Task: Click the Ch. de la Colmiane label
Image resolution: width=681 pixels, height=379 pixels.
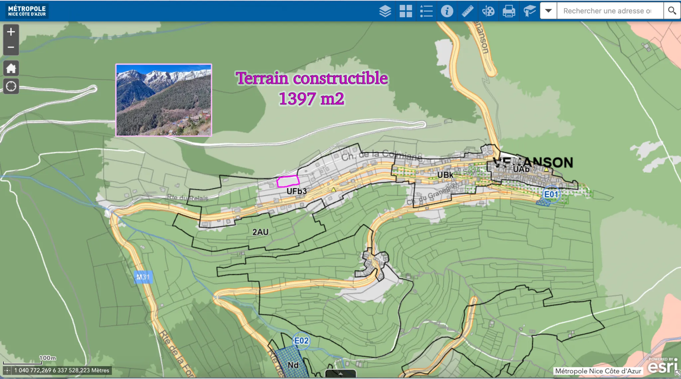Action: pos(382,155)
